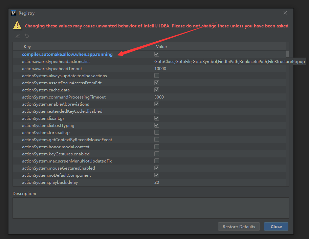Select actionSystem.commandProcessingTimeout key

click(x=64, y=97)
